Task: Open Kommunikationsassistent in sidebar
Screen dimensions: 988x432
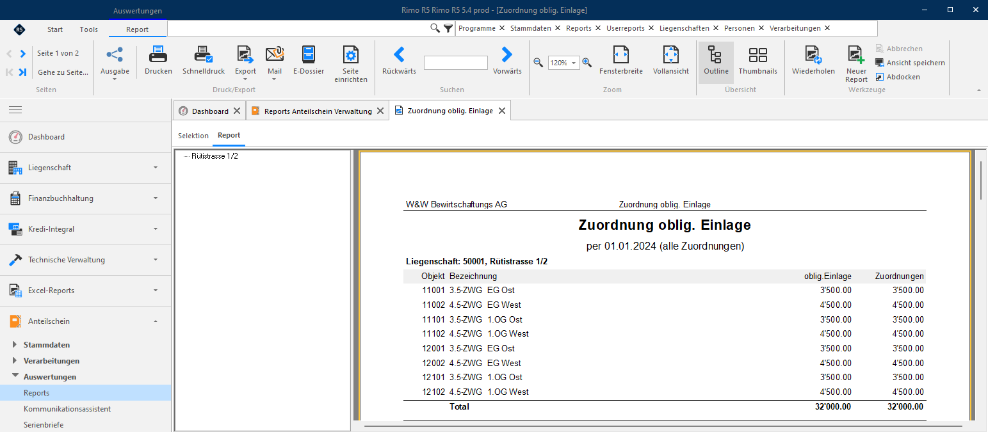Action: coord(67,409)
